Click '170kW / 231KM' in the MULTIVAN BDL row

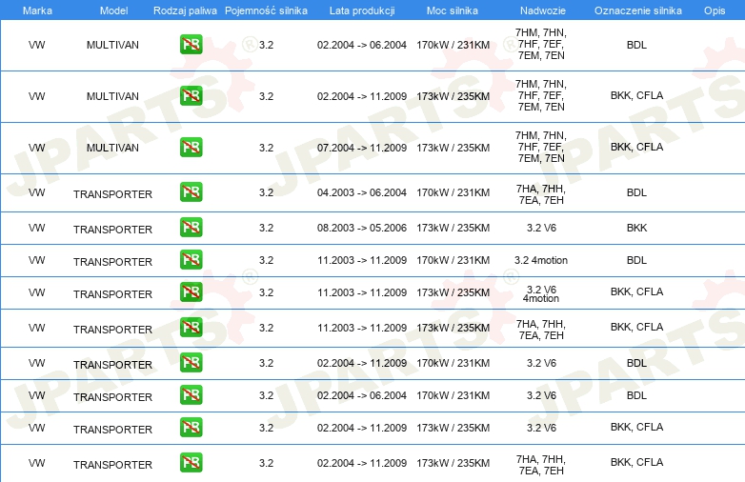pos(453,45)
